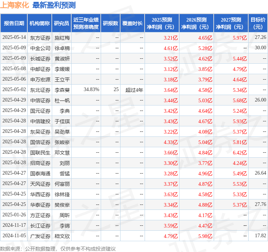Click target price 27.26
The height and width of the screenshot is (252, 268).
point(260,37)
